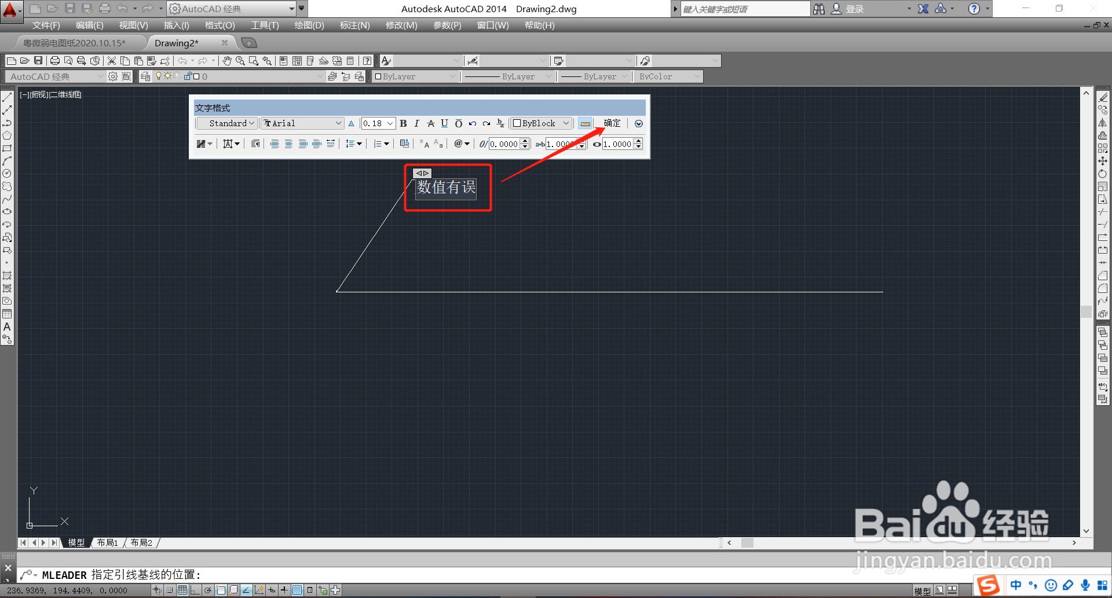The width and height of the screenshot is (1112, 598).
Task: Center the text alignment
Action: [288, 144]
